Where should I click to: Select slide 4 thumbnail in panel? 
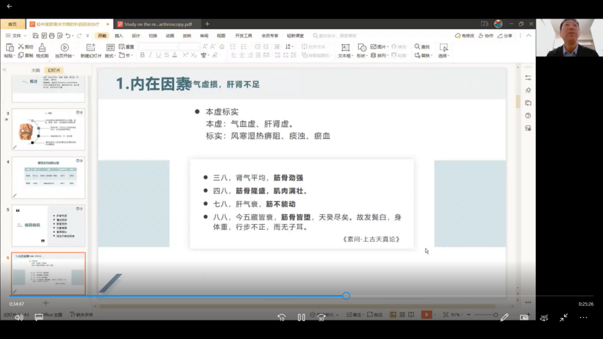(49, 178)
